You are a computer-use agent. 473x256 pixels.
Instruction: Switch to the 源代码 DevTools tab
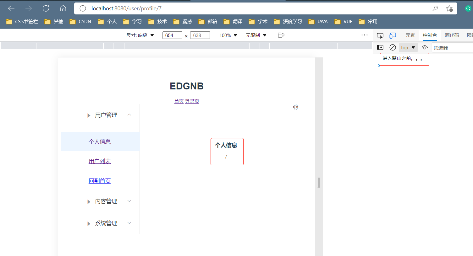[x=452, y=35]
